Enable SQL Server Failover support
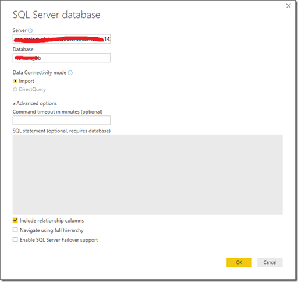This screenshot has height=282, width=298. (x=15, y=239)
